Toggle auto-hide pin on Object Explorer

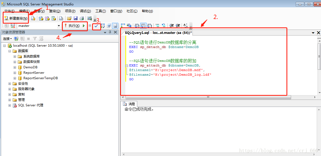[x=110, y=32]
